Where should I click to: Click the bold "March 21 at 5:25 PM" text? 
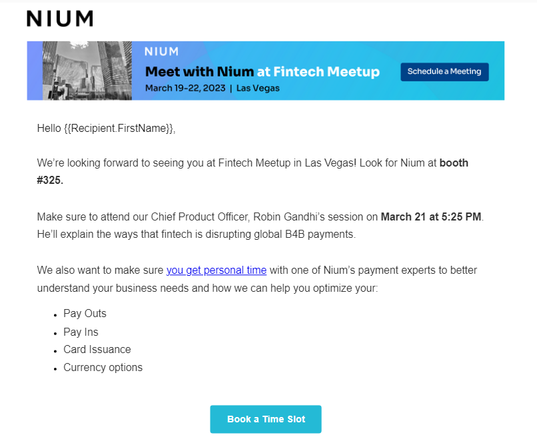430,217
